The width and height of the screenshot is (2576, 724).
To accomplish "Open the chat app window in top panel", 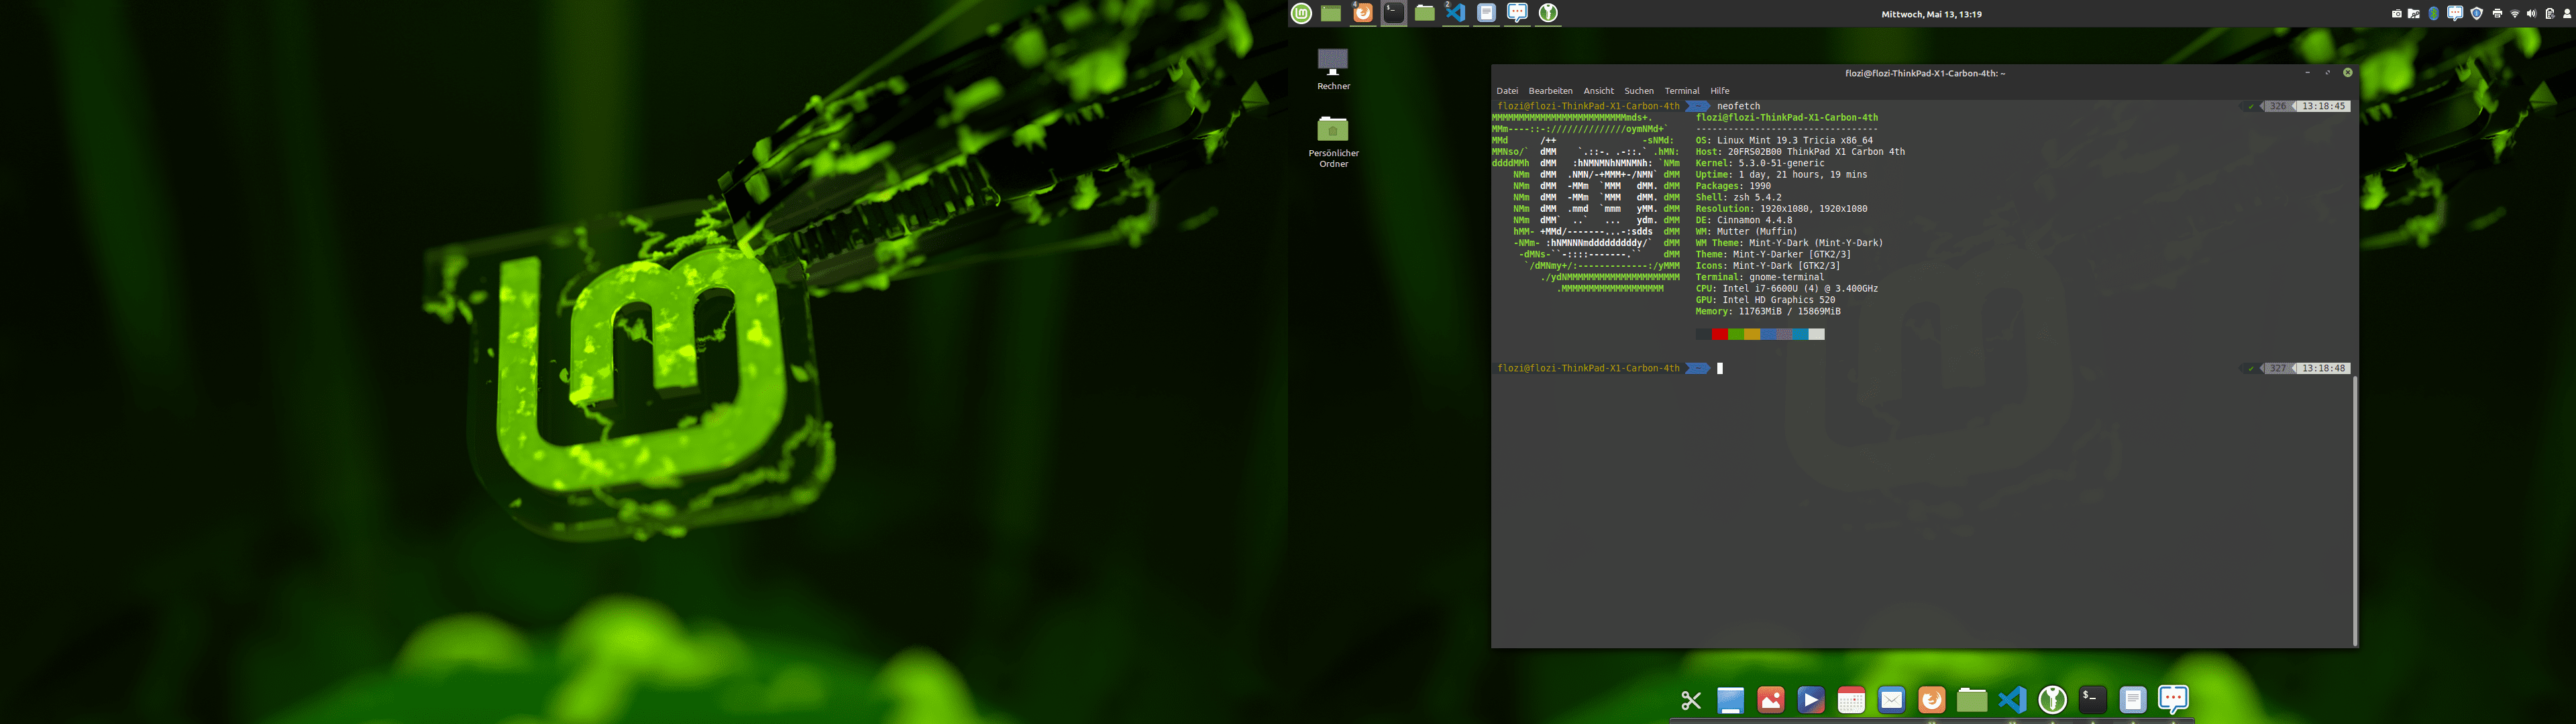I will [1518, 13].
